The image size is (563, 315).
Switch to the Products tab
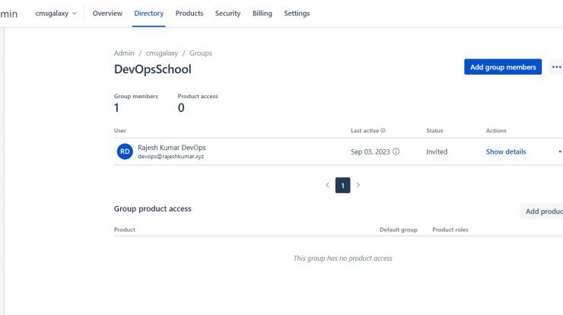[189, 13]
